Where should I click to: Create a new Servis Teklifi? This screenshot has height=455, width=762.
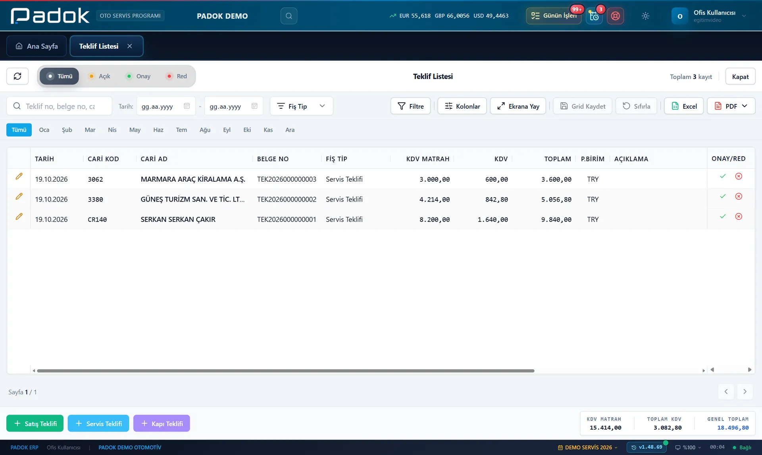pos(98,423)
